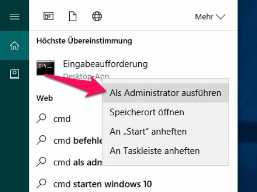257x192 pixels.
Task: Filter results by Apps icon
Action: [49, 16]
